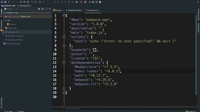Expand the node_modules library root folder
The height and width of the screenshot is (112, 200).
(4, 16)
